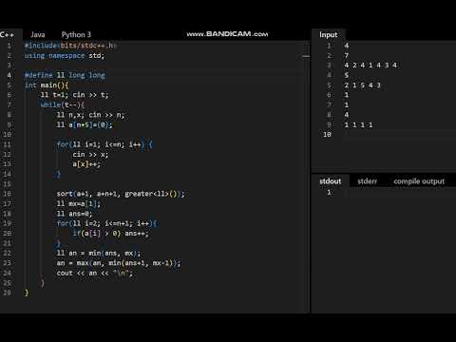Click the 'cout << an' output line
This screenshot has height=342, width=456.
(95, 273)
